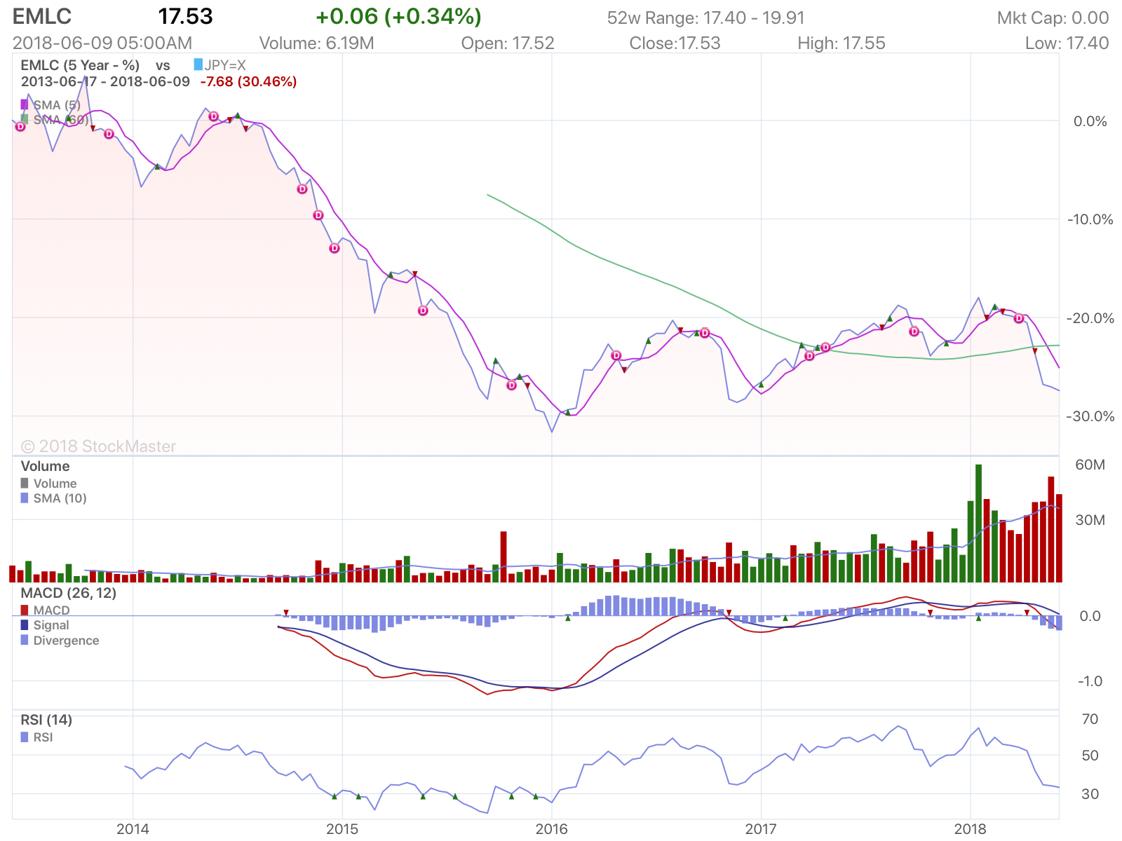Click the -1.0 MACD axis label
The image size is (1122, 841).
click(1090, 681)
